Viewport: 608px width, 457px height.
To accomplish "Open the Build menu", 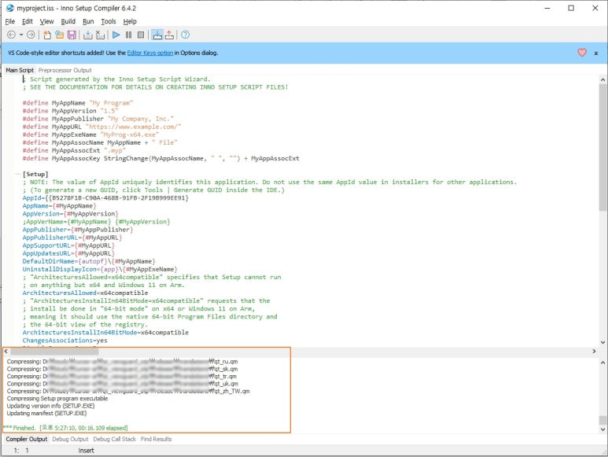I will pos(68,21).
